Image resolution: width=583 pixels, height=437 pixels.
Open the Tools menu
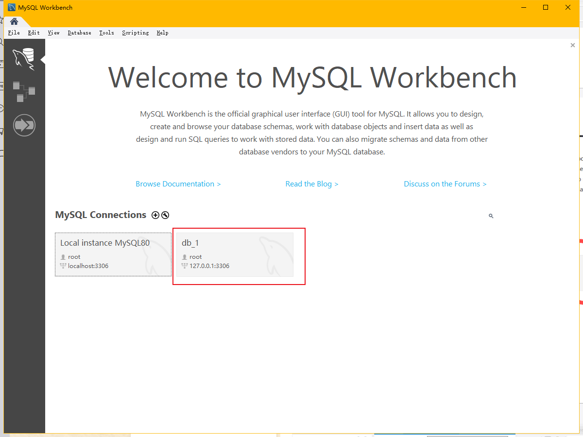(x=106, y=33)
